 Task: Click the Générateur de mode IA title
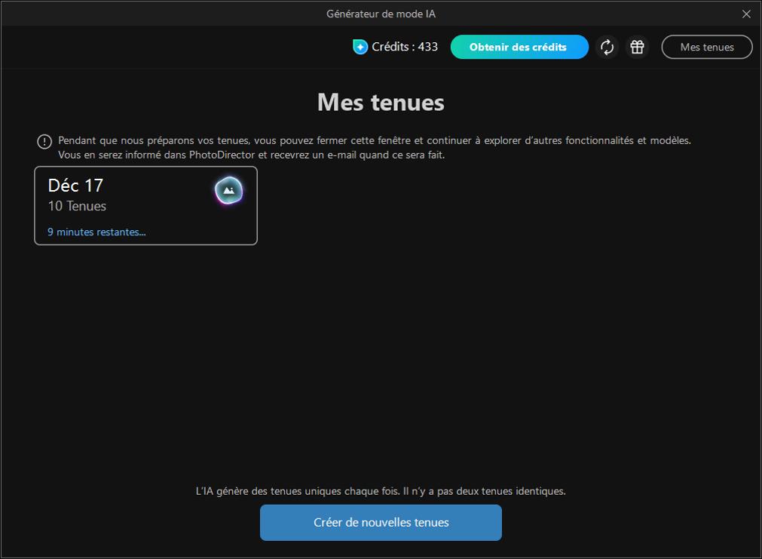[381, 13]
